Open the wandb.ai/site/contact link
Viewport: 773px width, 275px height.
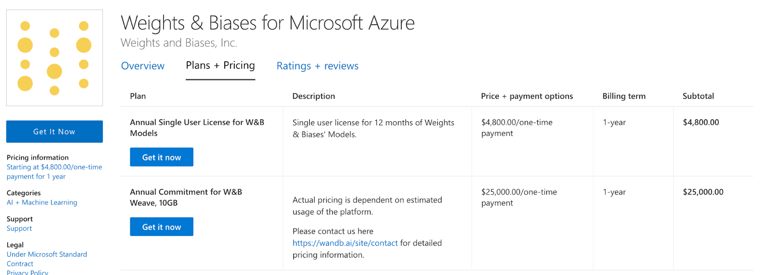pyautogui.click(x=345, y=243)
